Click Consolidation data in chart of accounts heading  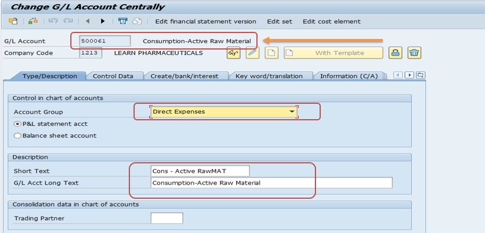pyautogui.click(x=76, y=204)
